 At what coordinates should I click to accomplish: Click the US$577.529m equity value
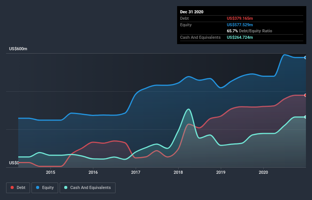pyautogui.click(x=240, y=25)
